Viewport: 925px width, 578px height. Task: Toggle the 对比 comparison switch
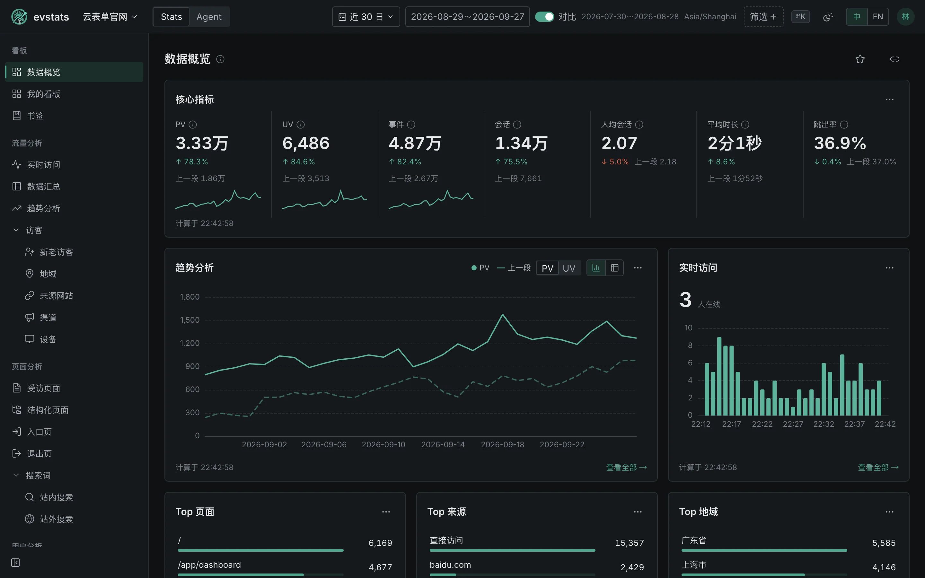pyautogui.click(x=544, y=17)
